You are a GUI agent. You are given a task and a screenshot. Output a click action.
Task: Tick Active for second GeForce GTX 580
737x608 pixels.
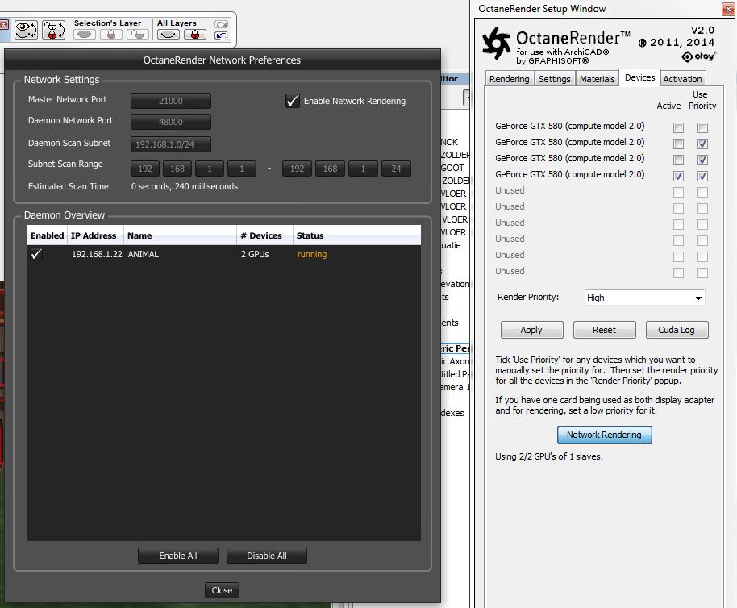tap(678, 144)
